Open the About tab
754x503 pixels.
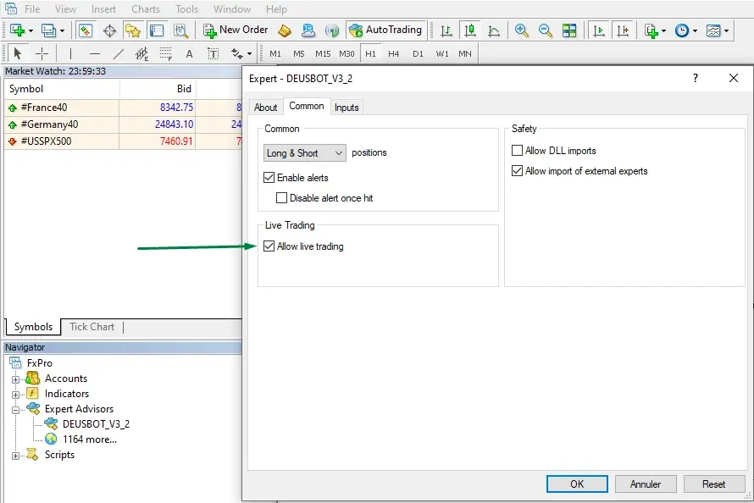coord(265,108)
